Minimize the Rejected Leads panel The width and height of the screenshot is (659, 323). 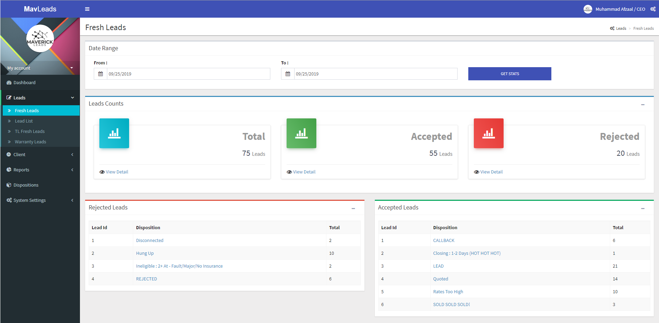(x=353, y=208)
